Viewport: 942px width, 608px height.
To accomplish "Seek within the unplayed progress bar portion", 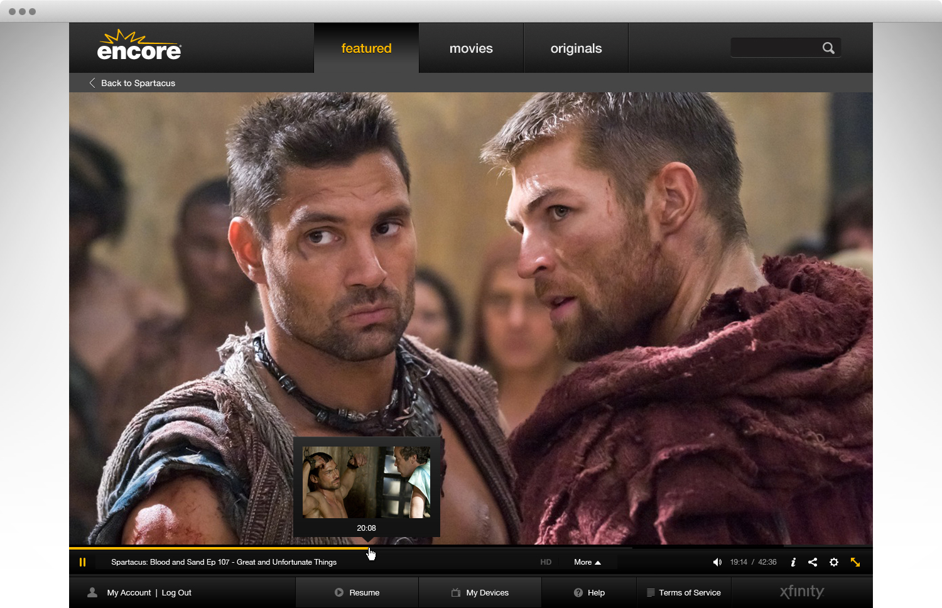I will click(x=620, y=548).
